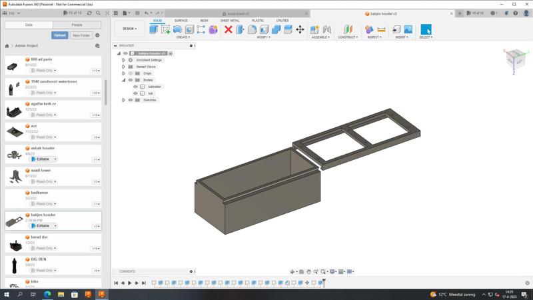Open the Design workspace dropdown
Viewport: 533px width, 300px height.
tap(129, 29)
